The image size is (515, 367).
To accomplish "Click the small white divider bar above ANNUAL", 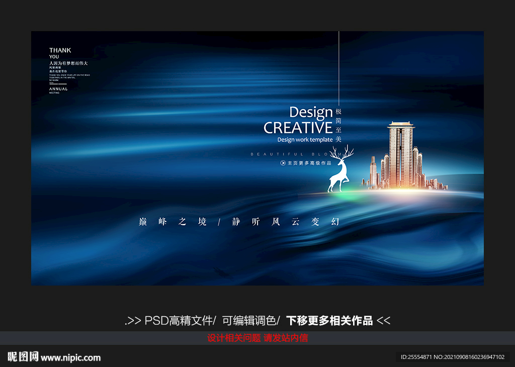I will pos(58,84).
